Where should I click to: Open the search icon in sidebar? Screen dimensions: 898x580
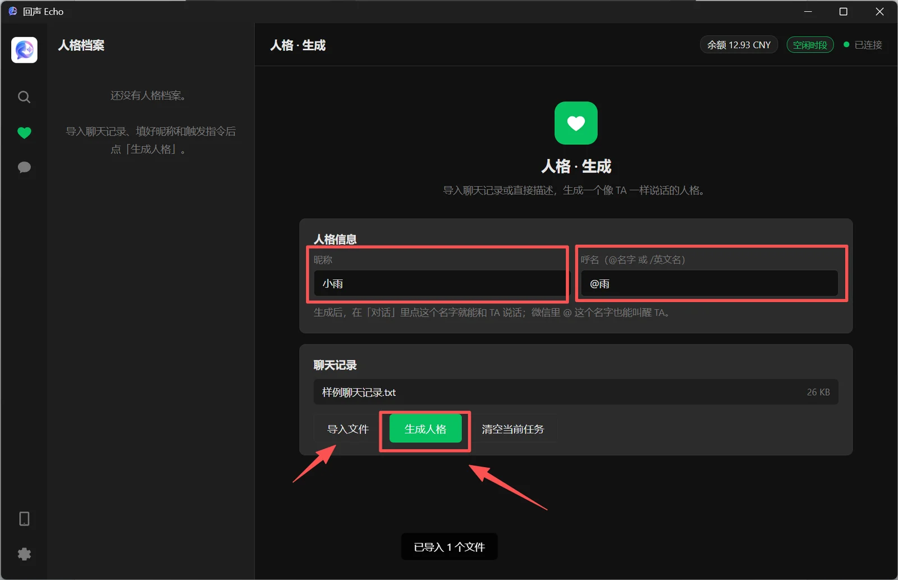click(24, 97)
